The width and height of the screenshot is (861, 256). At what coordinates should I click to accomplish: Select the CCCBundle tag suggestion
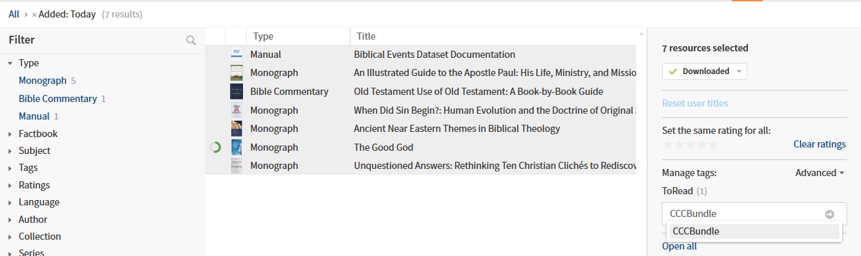pos(754,231)
